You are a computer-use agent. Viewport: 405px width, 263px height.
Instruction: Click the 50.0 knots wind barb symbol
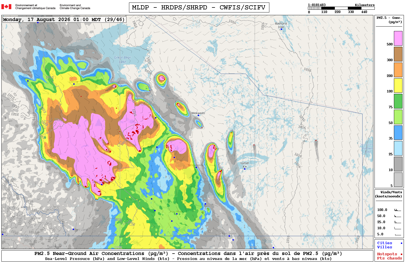click(398, 216)
